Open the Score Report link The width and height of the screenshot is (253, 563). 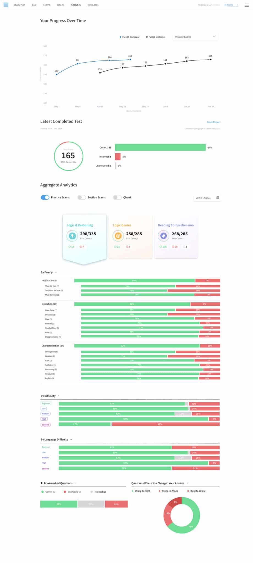pos(213,122)
